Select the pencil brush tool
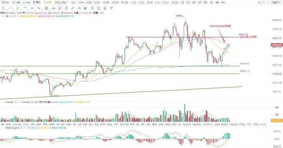 [x=73, y=8]
